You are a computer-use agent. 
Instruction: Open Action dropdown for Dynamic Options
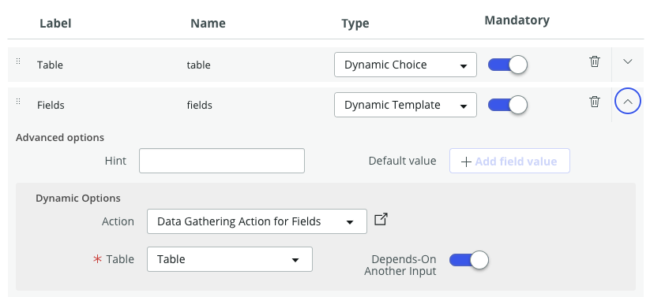pyautogui.click(x=257, y=221)
